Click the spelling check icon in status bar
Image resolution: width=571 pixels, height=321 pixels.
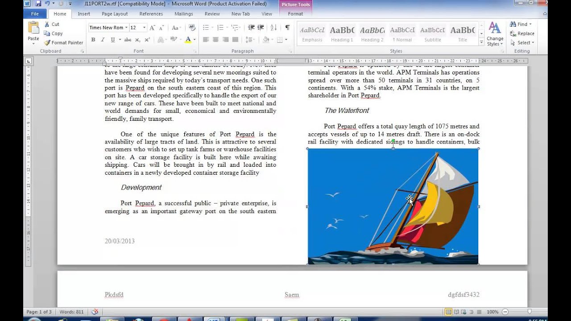[x=95, y=312]
